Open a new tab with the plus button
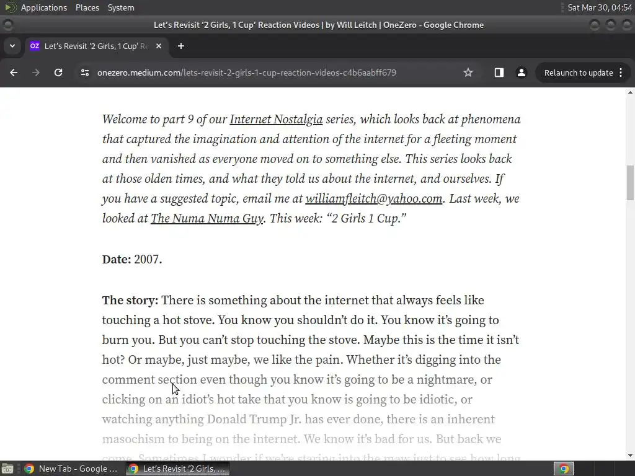 [181, 46]
